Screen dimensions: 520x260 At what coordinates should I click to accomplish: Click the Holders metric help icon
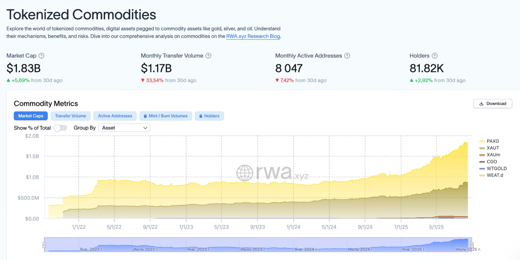(x=434, y=56)
